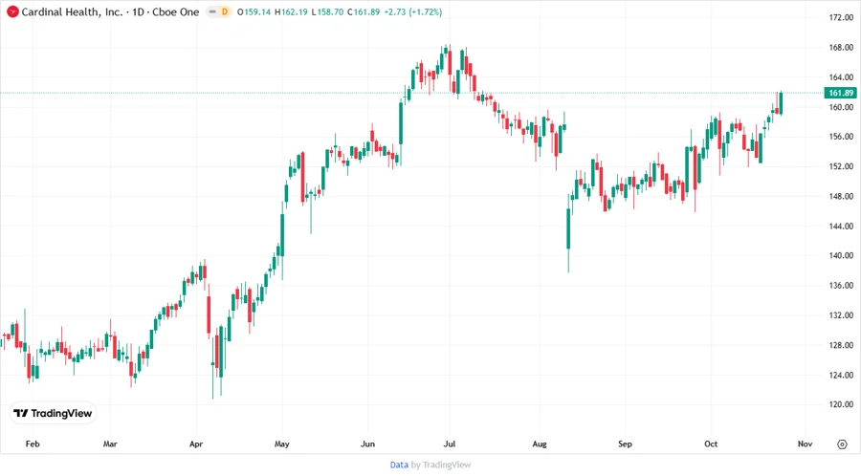Viewport: 861px width, 476px height.
Task: Click the 164.00 price axis label
Action: pyautogui.click(x=841, y=77)
